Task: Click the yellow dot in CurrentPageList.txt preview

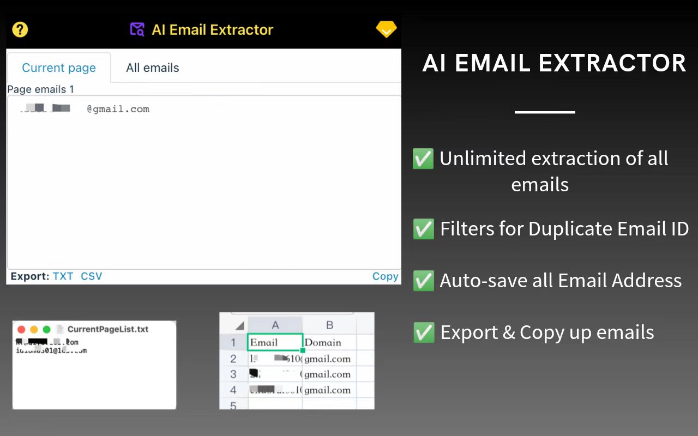Action: [34, 329]
